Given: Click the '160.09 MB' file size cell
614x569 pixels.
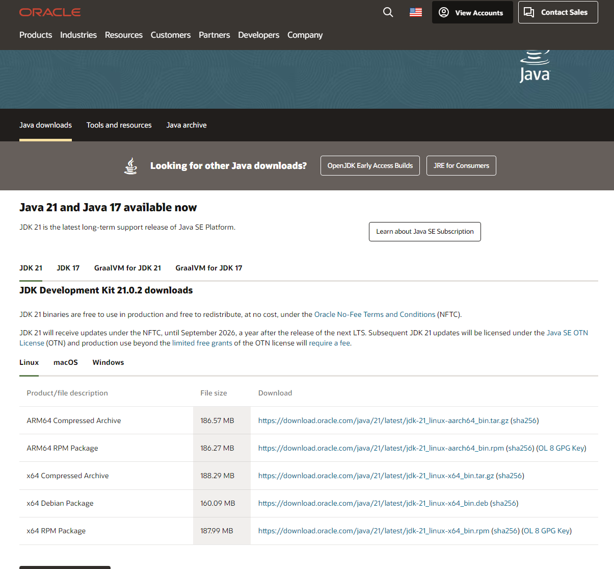Looking at the screenshot, I should click(222, 503).
